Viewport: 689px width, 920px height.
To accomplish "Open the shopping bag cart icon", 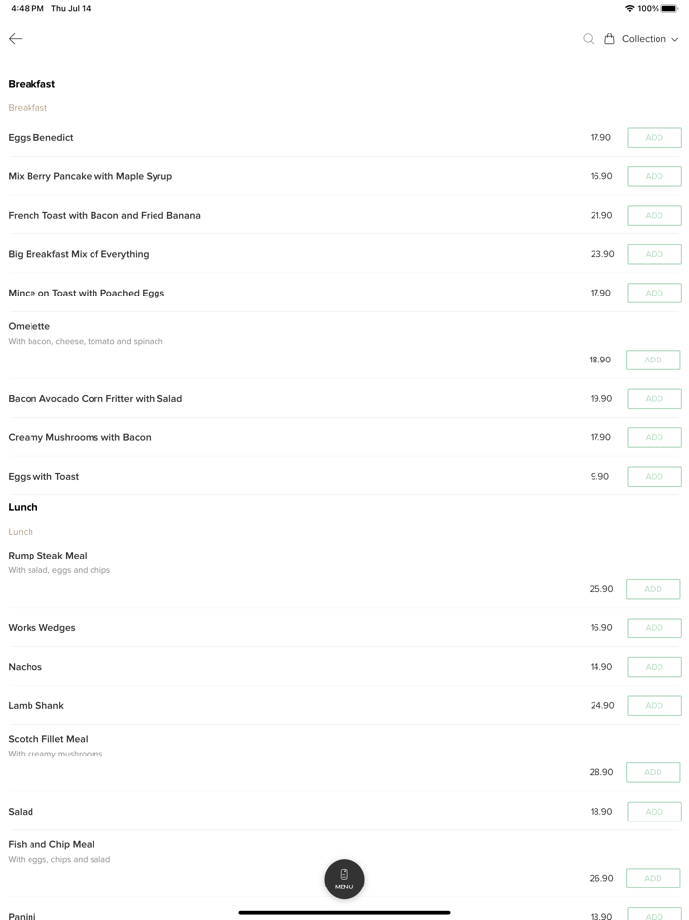I will (x=609, y=39).
